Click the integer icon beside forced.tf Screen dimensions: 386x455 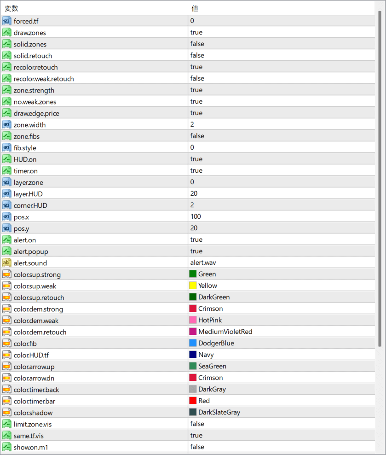pos(6,21)
